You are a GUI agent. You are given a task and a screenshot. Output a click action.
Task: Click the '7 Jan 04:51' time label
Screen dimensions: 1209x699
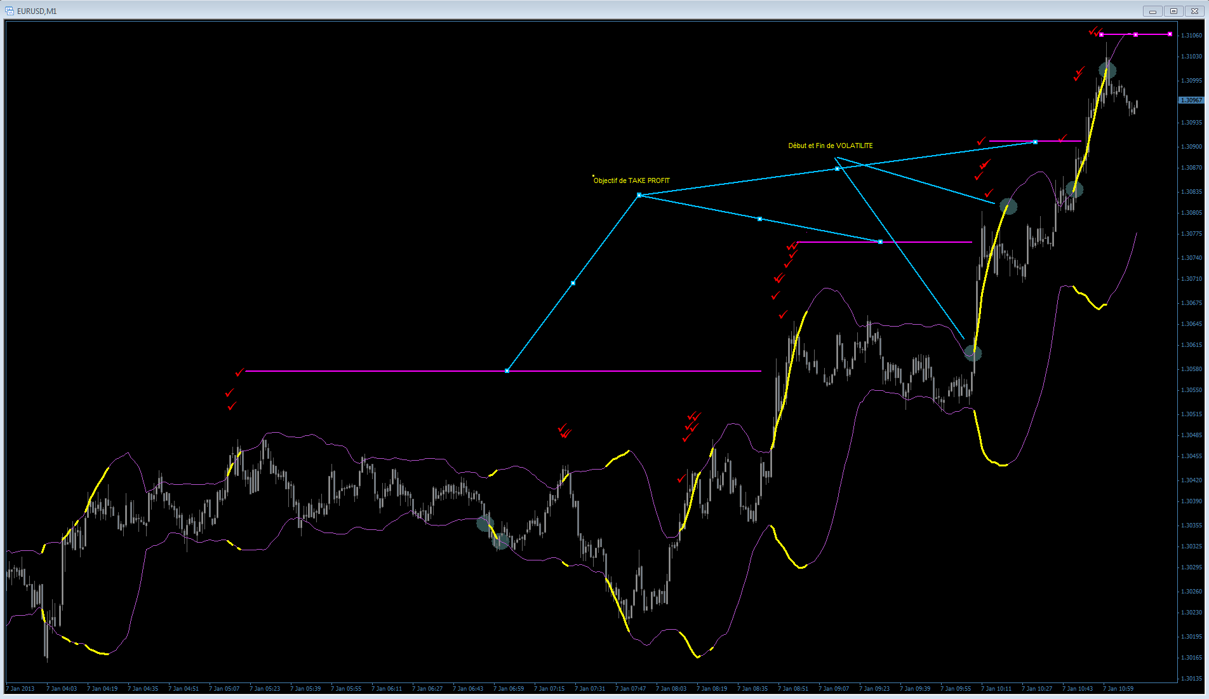(184, 689)
